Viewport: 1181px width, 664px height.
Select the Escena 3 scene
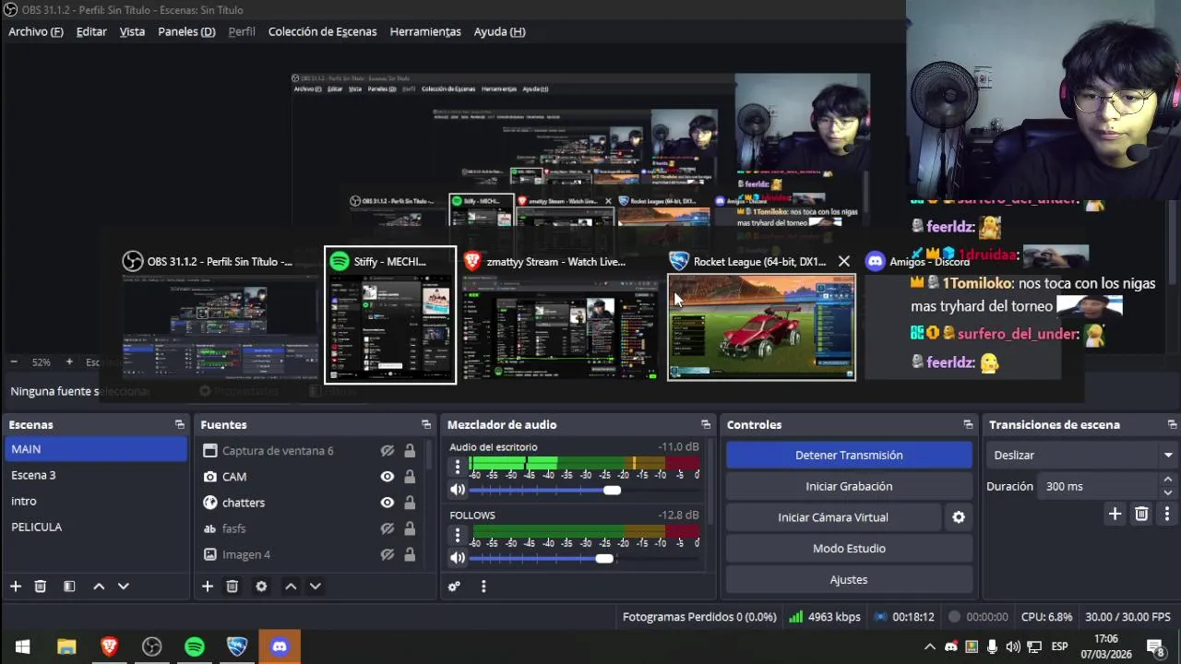click(x=96, y=475)
